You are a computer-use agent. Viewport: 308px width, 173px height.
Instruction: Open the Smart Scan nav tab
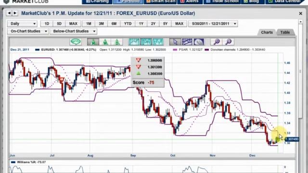(x=160, y=1)
